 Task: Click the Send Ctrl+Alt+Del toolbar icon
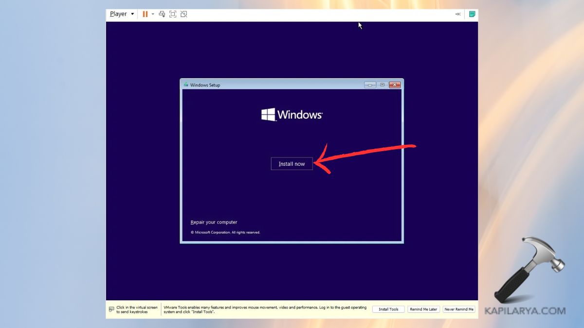click(x=162, y=14)
